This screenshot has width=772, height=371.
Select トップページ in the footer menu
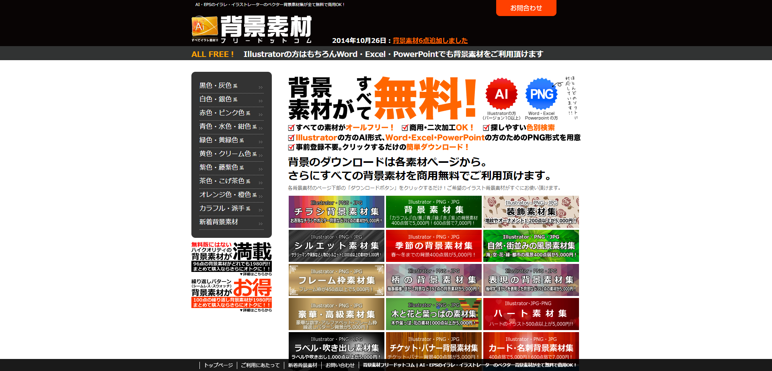[x=218, y=365]
